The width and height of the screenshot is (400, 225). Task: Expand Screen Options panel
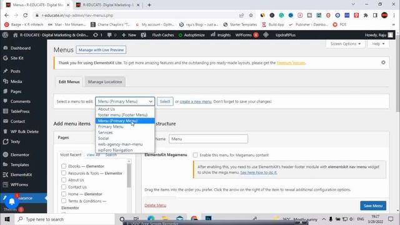click(x=346, y=44)
